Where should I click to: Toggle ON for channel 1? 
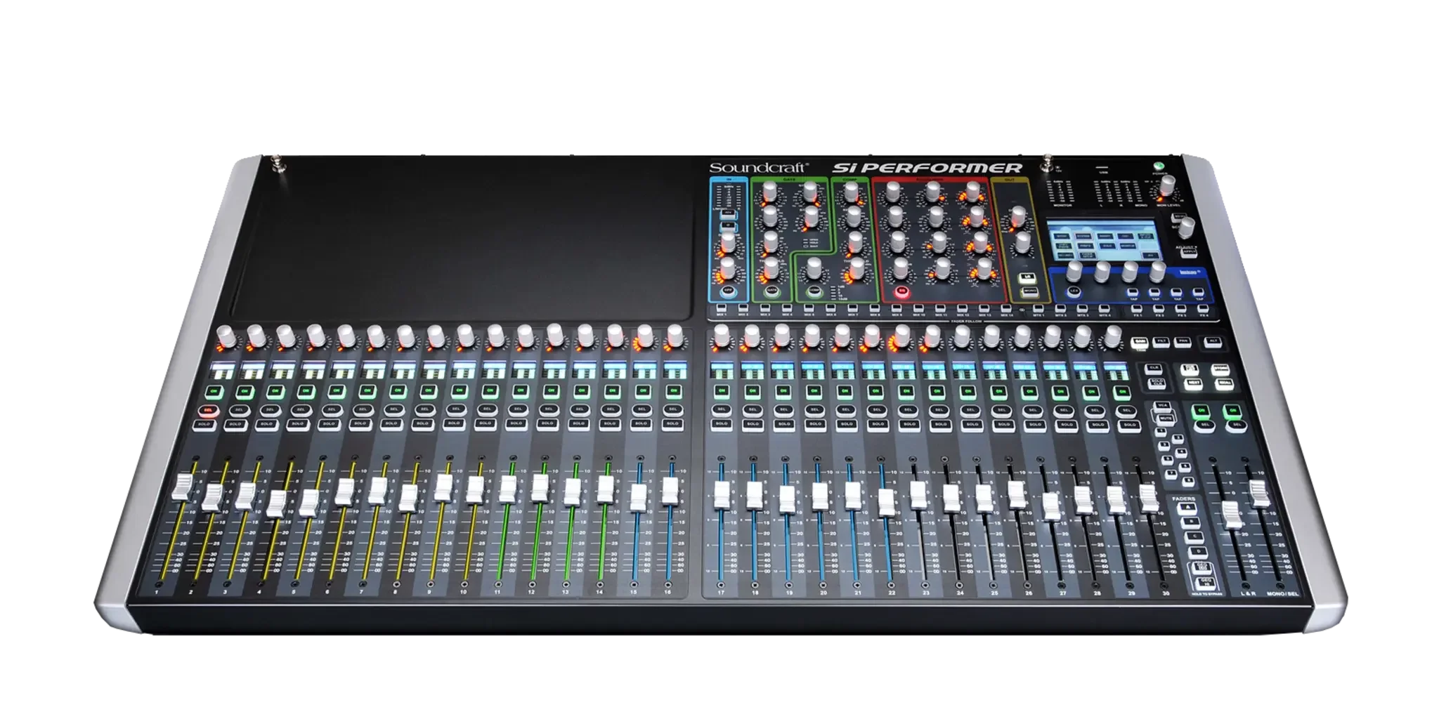[213, 391]
